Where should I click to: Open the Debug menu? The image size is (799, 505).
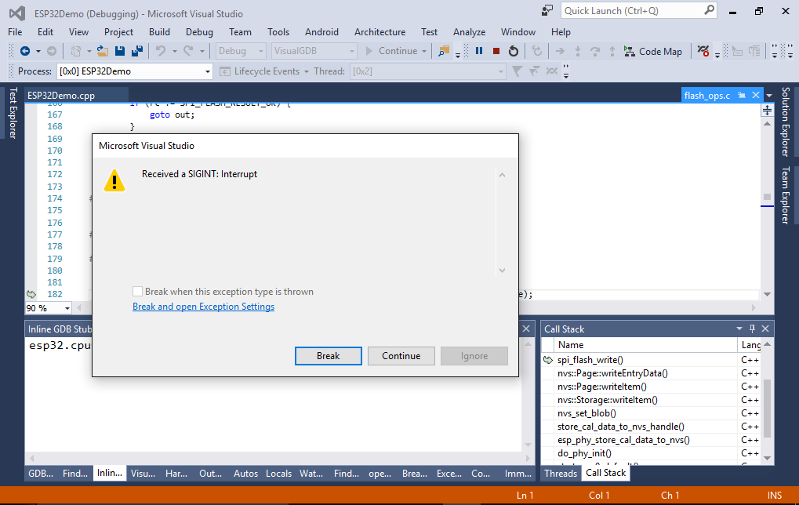(199, 31)
